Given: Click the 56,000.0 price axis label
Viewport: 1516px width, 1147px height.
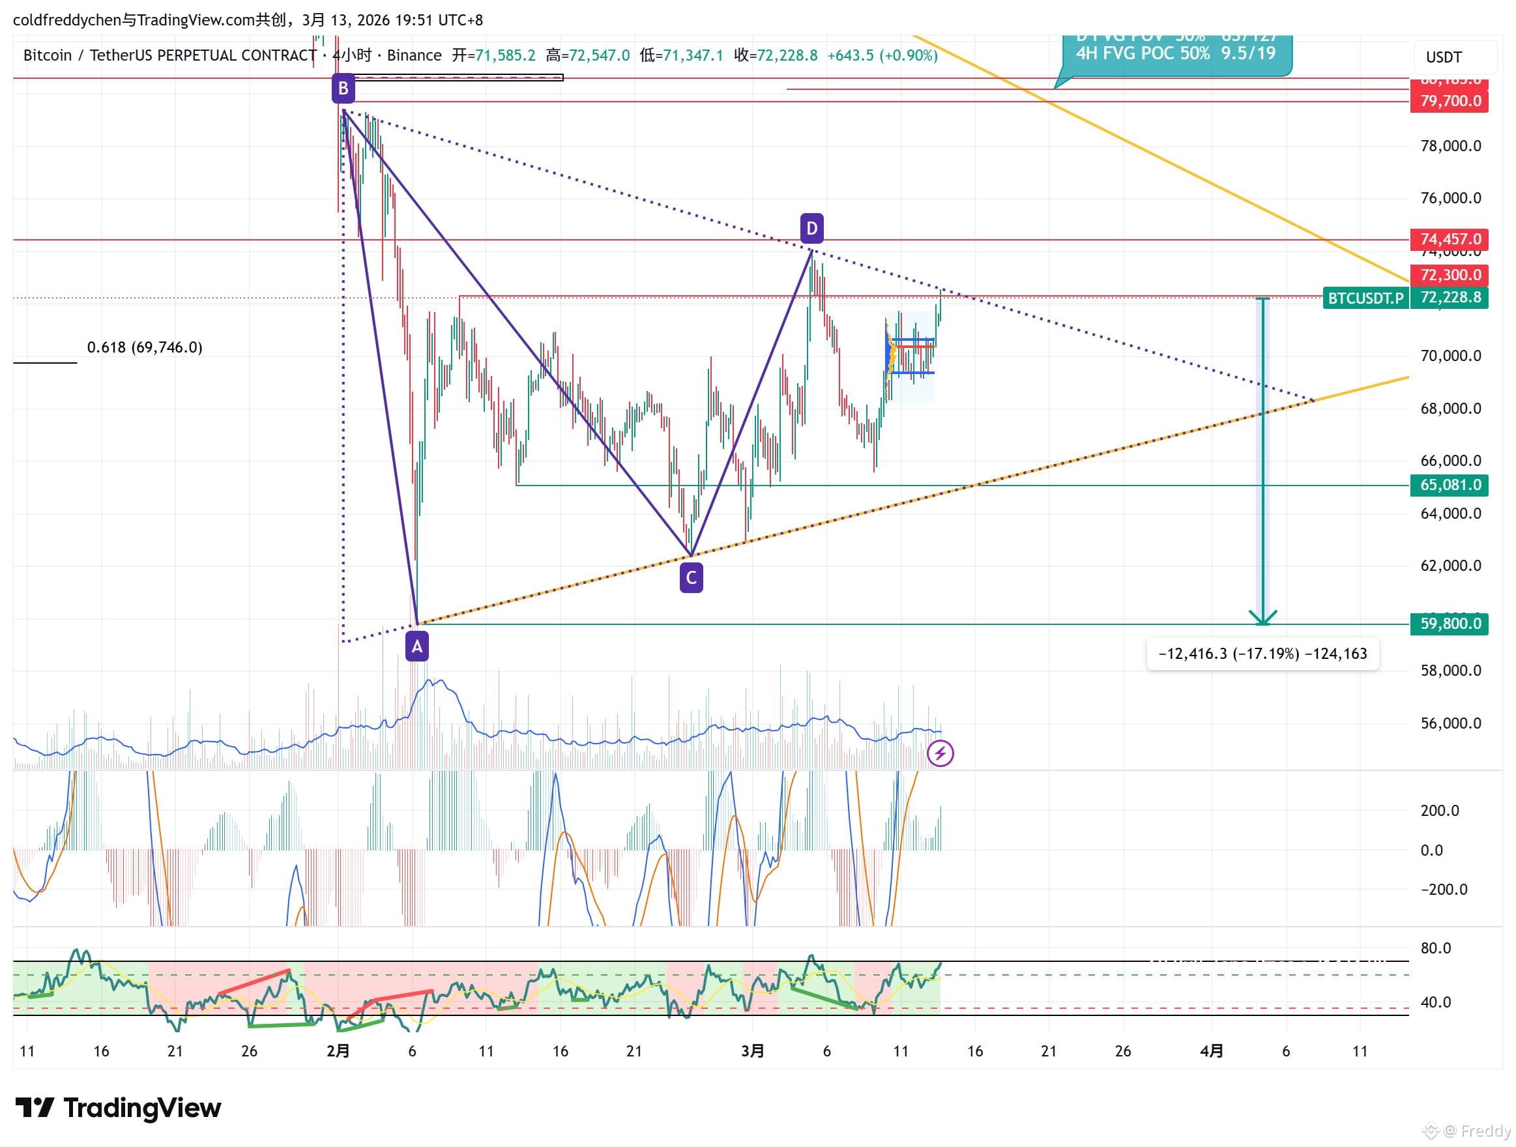Looking at the screenshot, I should [1451, 723].
